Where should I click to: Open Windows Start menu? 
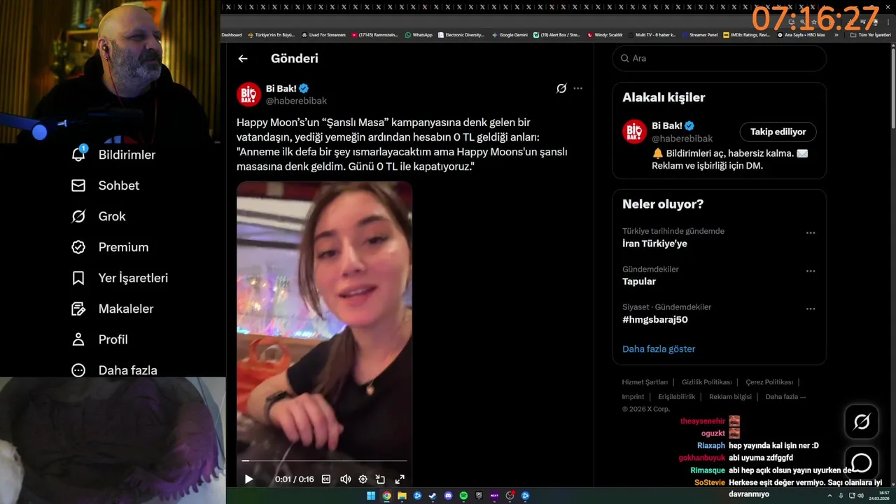[x=371, y=496]
